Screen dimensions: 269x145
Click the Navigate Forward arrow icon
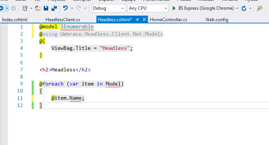click(13, 8)
